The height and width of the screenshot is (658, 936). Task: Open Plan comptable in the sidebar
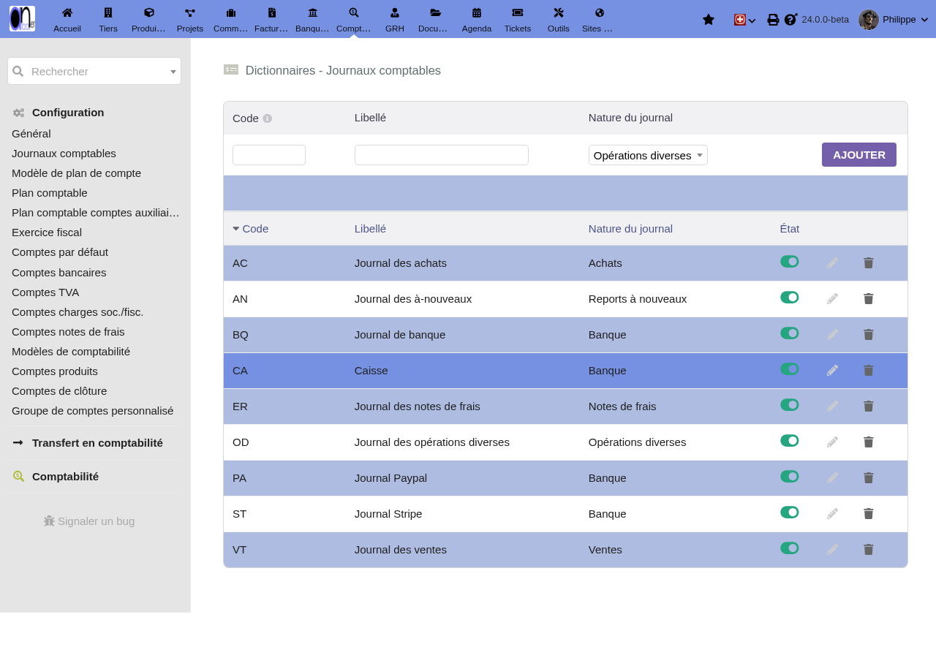[x=50, y=193]
